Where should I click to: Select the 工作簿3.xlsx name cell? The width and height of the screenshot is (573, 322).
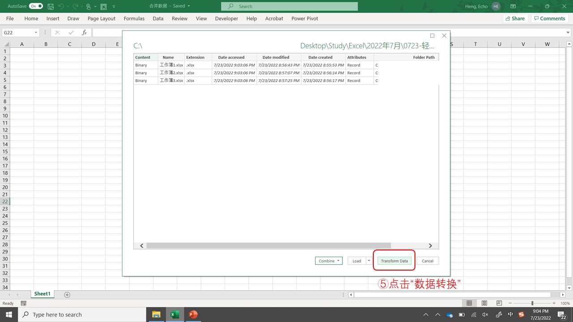[x=171, y=80]
